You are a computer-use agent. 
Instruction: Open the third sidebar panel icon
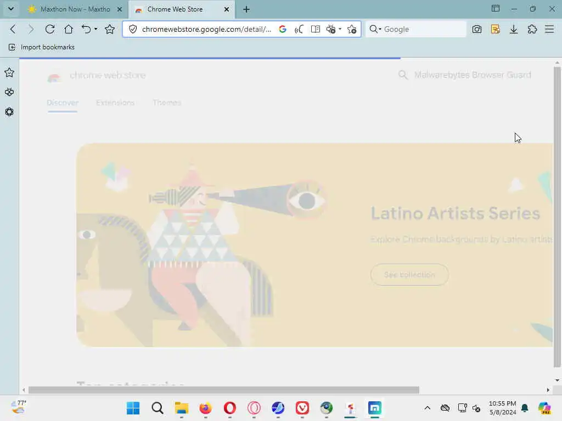[9, 112]
